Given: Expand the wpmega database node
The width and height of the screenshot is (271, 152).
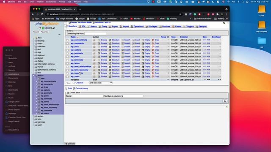Looking at the screenshot, I should tap(34, 122).
